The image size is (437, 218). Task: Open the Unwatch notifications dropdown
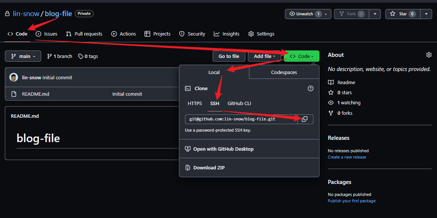tap(308, 14)
